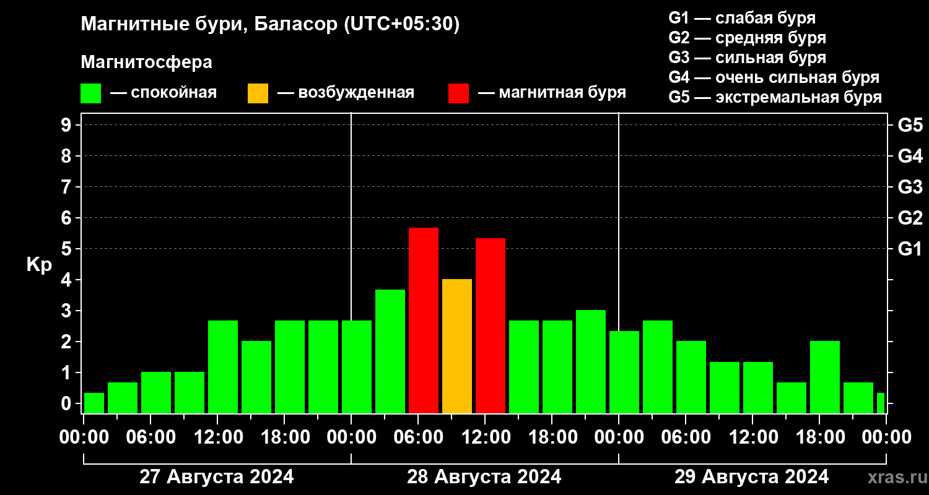Click the 'G5 — экстремальная буря' legend line

(775, 97)
